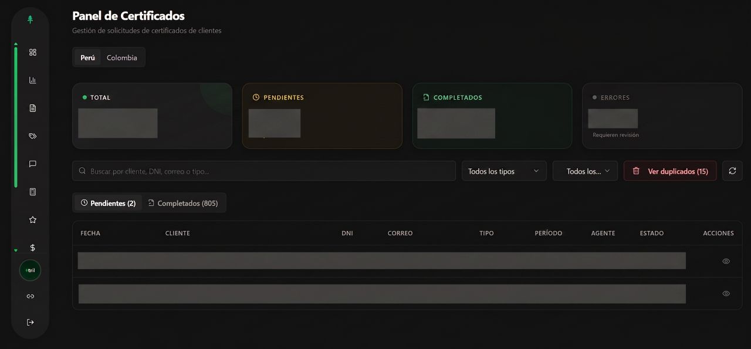Click the Requieren revisión text

[615, 135]
